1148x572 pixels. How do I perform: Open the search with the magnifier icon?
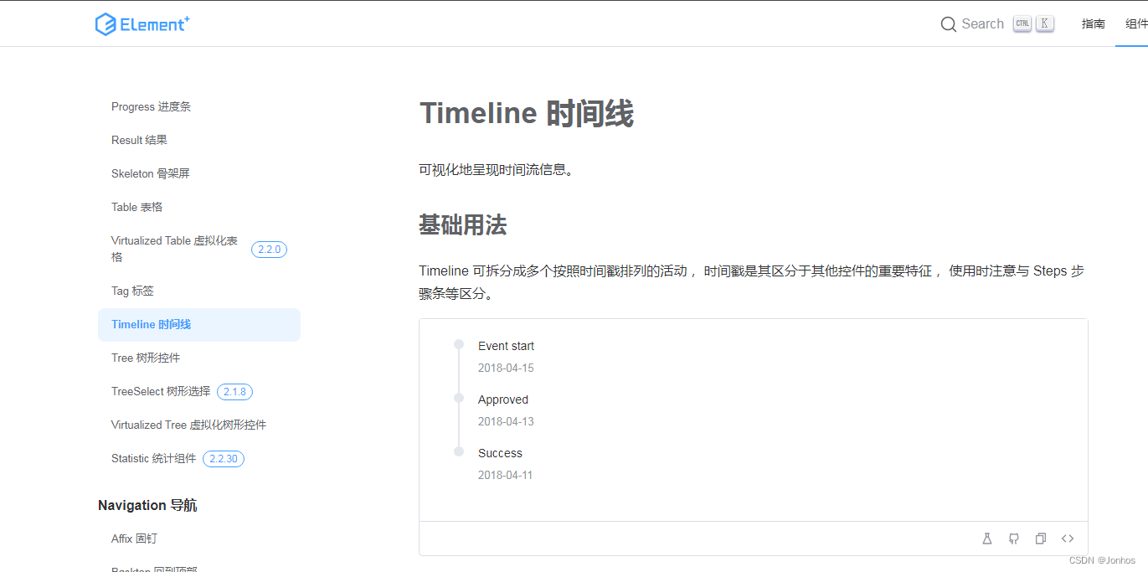(x=949, y=23)
